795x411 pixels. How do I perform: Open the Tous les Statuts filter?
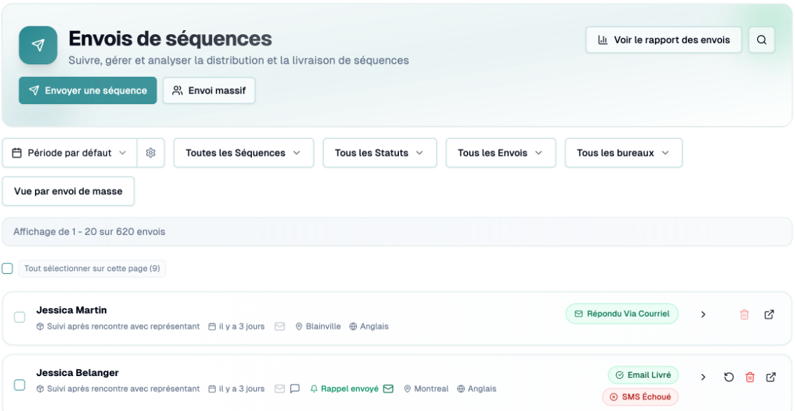pos(380,153)
